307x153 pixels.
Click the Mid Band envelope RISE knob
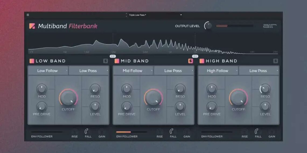coord(160,132)
